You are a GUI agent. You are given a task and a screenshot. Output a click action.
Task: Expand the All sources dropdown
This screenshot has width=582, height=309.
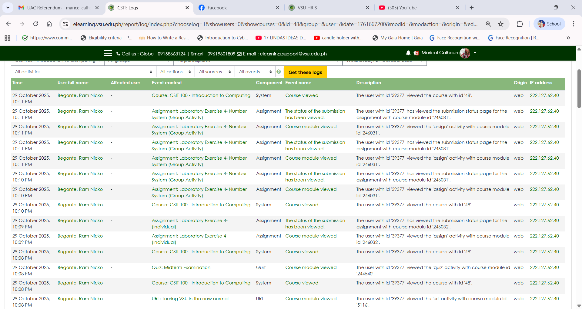click(x=215, y=72)
